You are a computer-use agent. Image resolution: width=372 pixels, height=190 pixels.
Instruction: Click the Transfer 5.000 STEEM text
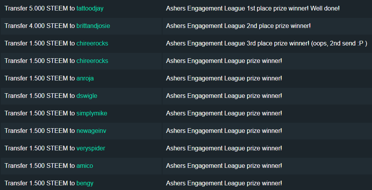36,9
